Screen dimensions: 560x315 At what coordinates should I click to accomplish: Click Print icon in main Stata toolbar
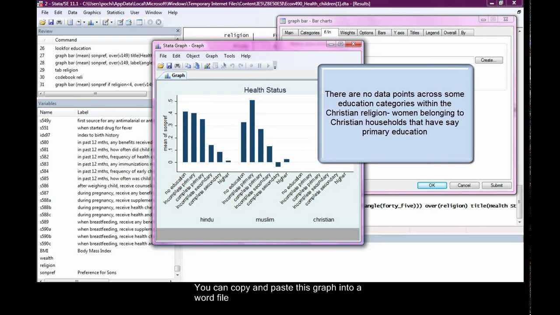pos(59,22)
